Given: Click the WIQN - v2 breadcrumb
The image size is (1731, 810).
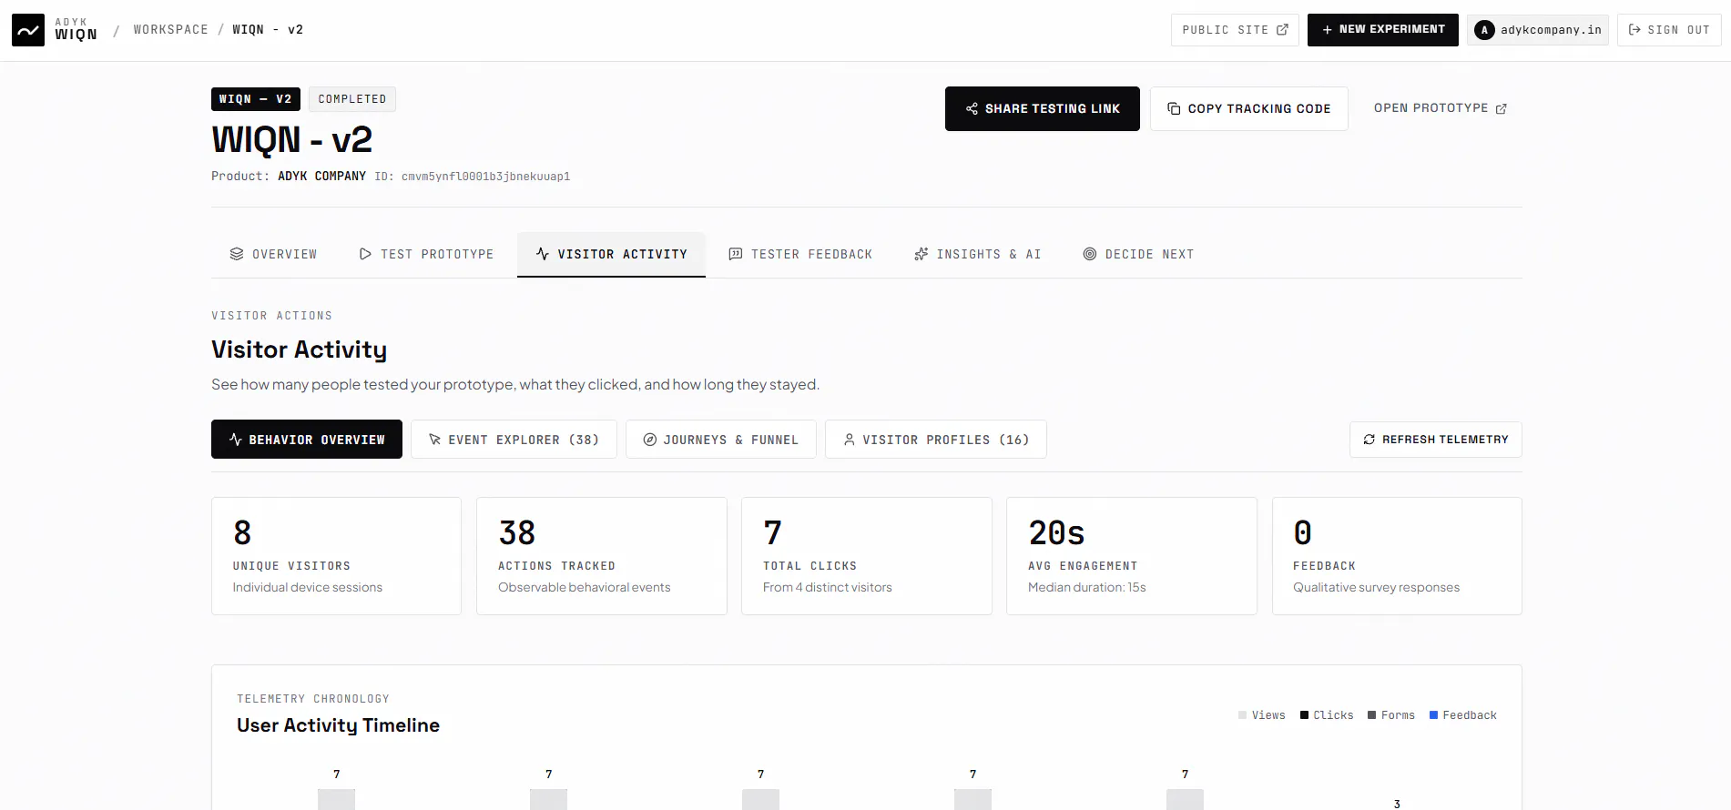Looking at the screenshot, I should coord(268,30).
